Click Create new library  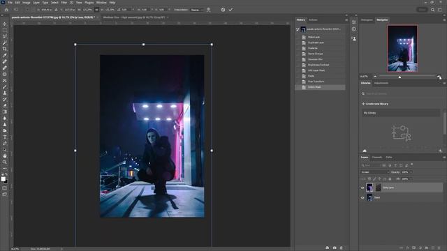coord(375,104)
